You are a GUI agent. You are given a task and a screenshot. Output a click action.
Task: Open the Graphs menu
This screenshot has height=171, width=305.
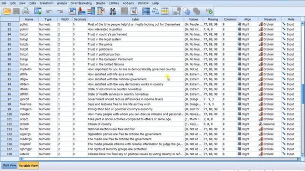click(101, 3)
